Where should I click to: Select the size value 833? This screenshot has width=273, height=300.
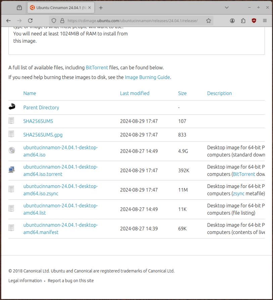182,135
